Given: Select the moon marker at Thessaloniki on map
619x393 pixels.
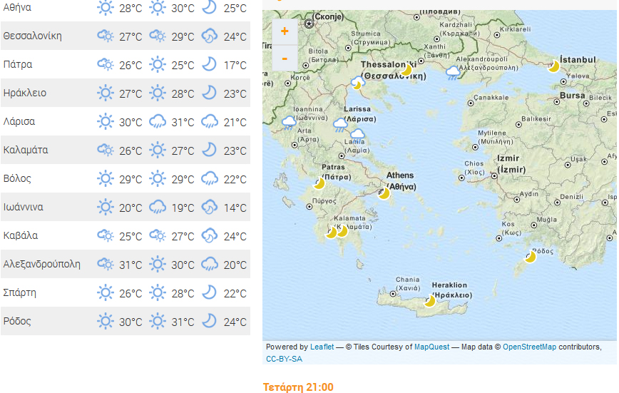Looking at the screenshot, I should pyautogui.click(x=406, y=69).
